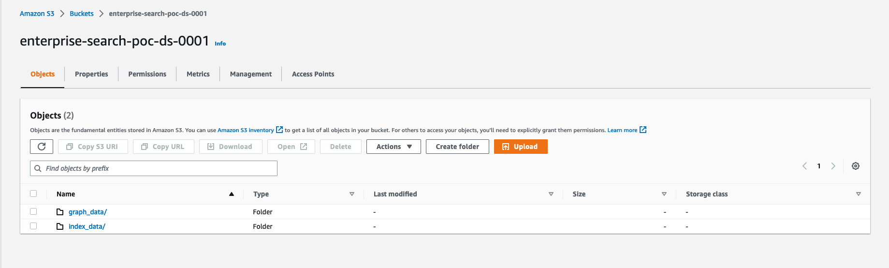Sort by Size column arrow
889x268 pixels.
[664, 194]
